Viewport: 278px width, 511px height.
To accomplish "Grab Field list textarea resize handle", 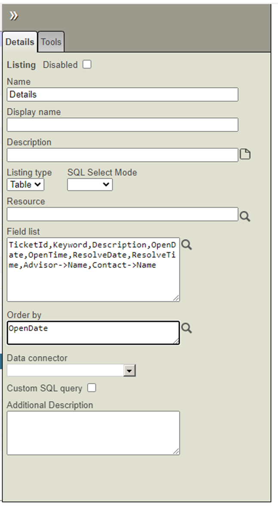I will coord(177,298).
